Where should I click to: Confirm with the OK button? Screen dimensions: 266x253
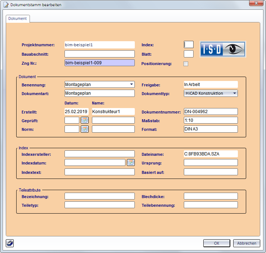coord(217,243)
